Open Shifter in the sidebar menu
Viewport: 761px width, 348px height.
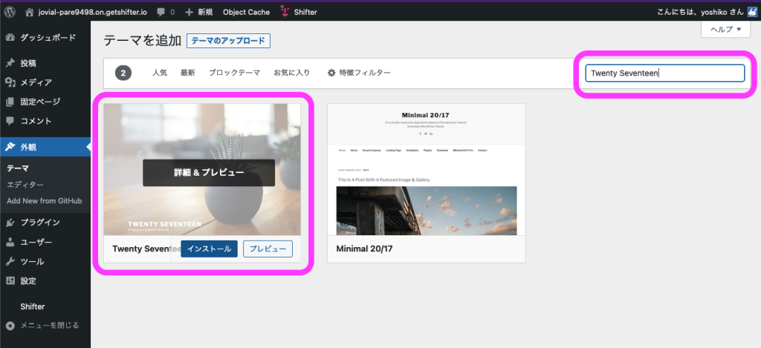click(x=33, y=306)
